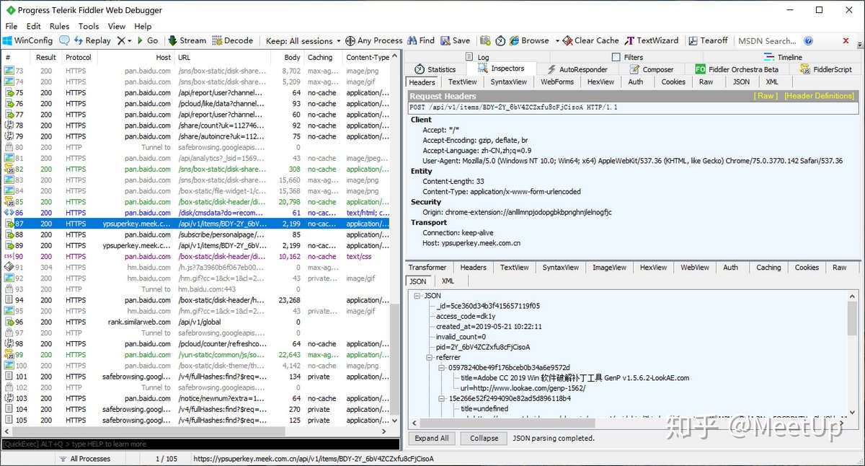Toggle the Decode icon

tap(234, 40)
